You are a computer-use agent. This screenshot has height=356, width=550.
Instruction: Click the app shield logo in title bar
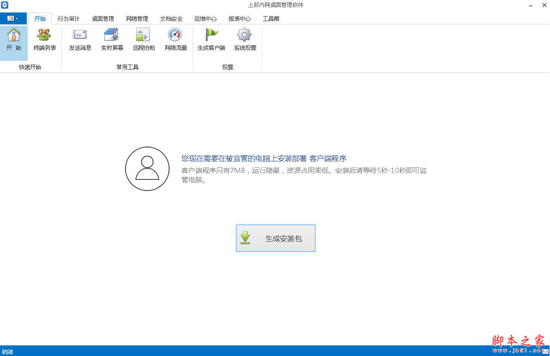[x=5, y=5]
